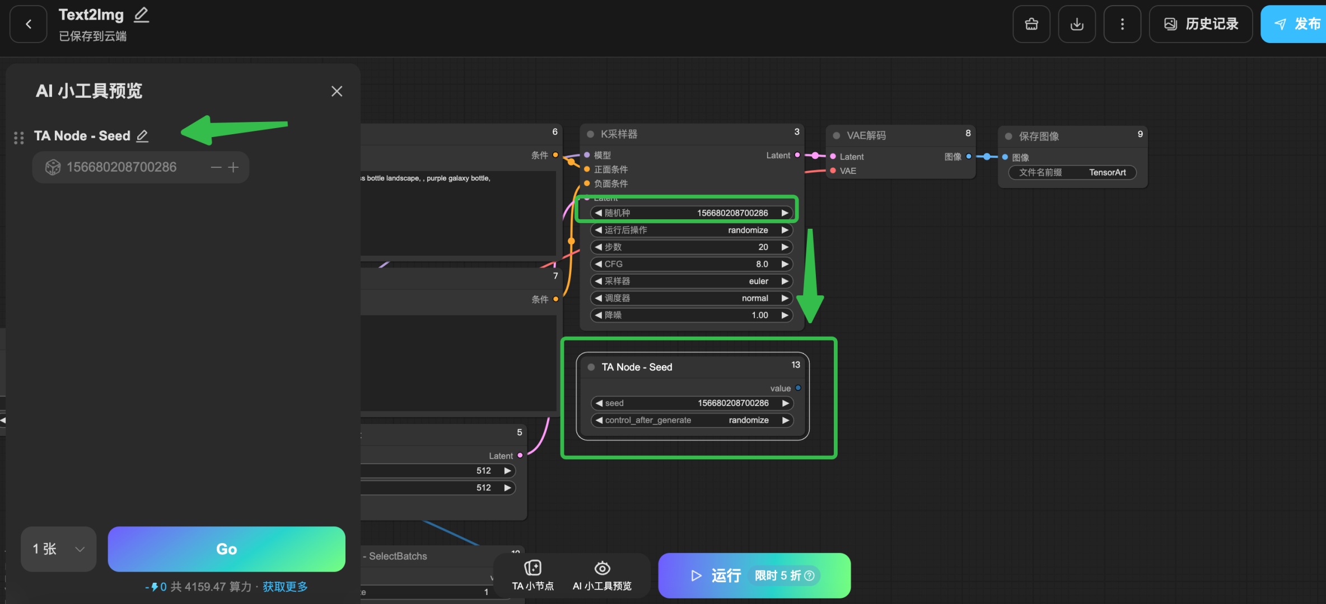The height and width of the screenshot is (604, 1326).
Task: Click the dice icon in seed field
Action: [53, 167]
